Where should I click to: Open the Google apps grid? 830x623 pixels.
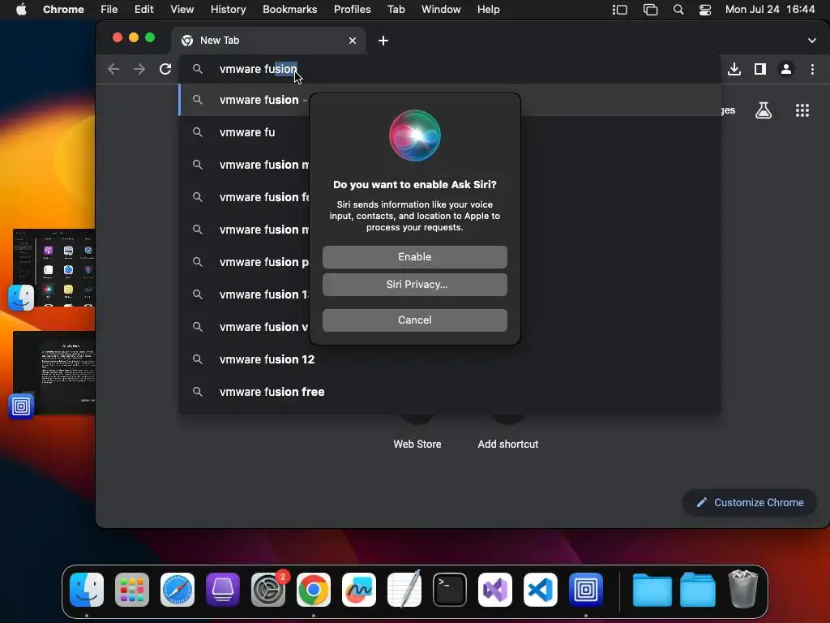click(802, 110)
